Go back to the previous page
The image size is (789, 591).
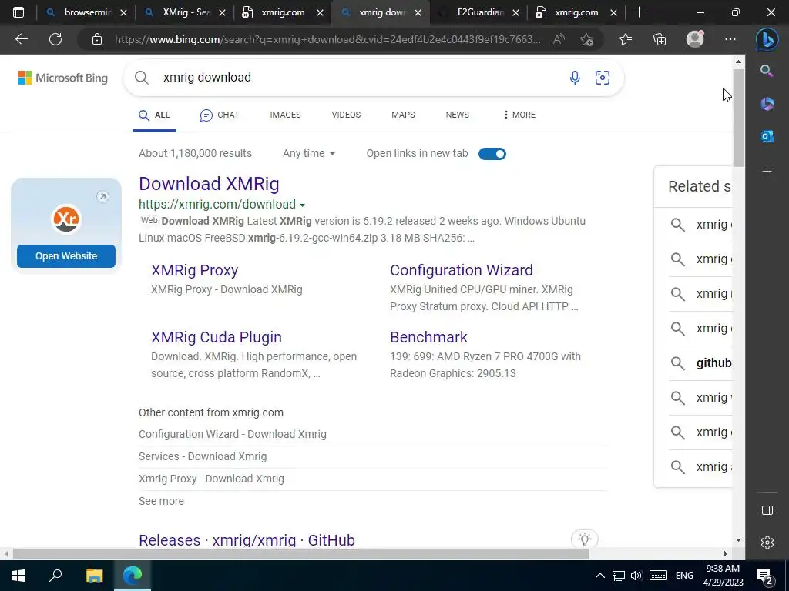21,39
